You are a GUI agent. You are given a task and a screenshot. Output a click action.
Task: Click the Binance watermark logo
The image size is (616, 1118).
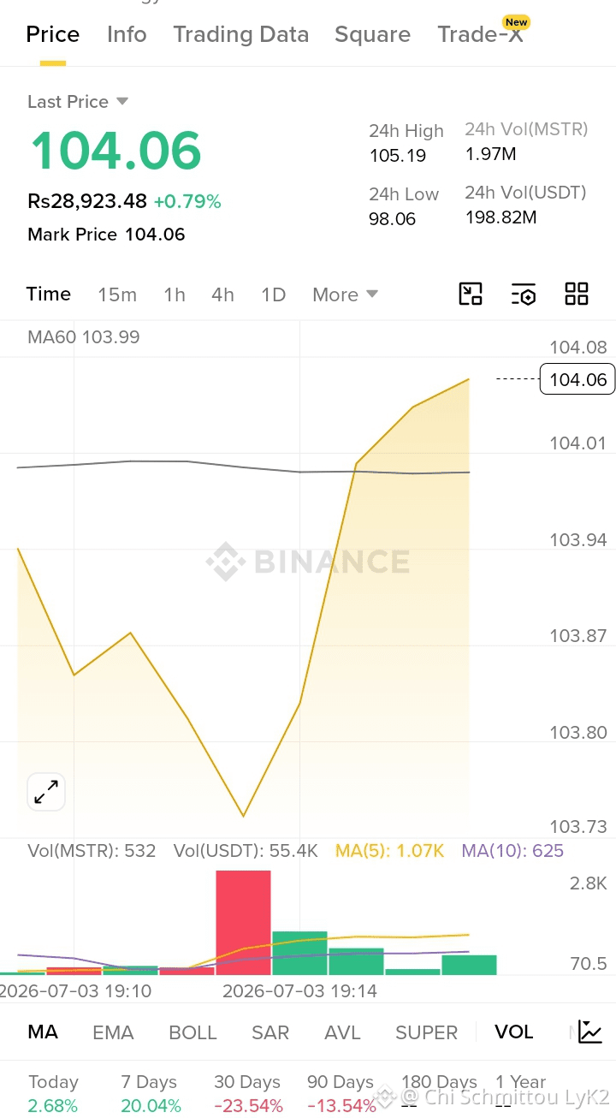pyautogui.click(x=308, y=562)
